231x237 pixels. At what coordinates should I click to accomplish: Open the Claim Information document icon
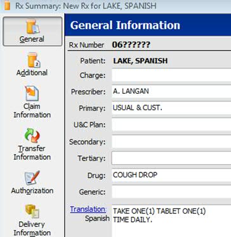[32, 94]
